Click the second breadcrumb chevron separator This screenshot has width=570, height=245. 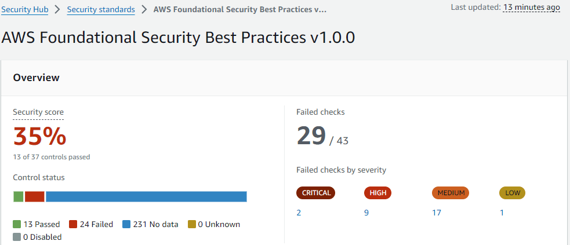click(x=144, y=9)
